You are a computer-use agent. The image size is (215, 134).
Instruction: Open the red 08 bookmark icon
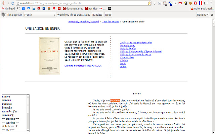tap(59, 9)
